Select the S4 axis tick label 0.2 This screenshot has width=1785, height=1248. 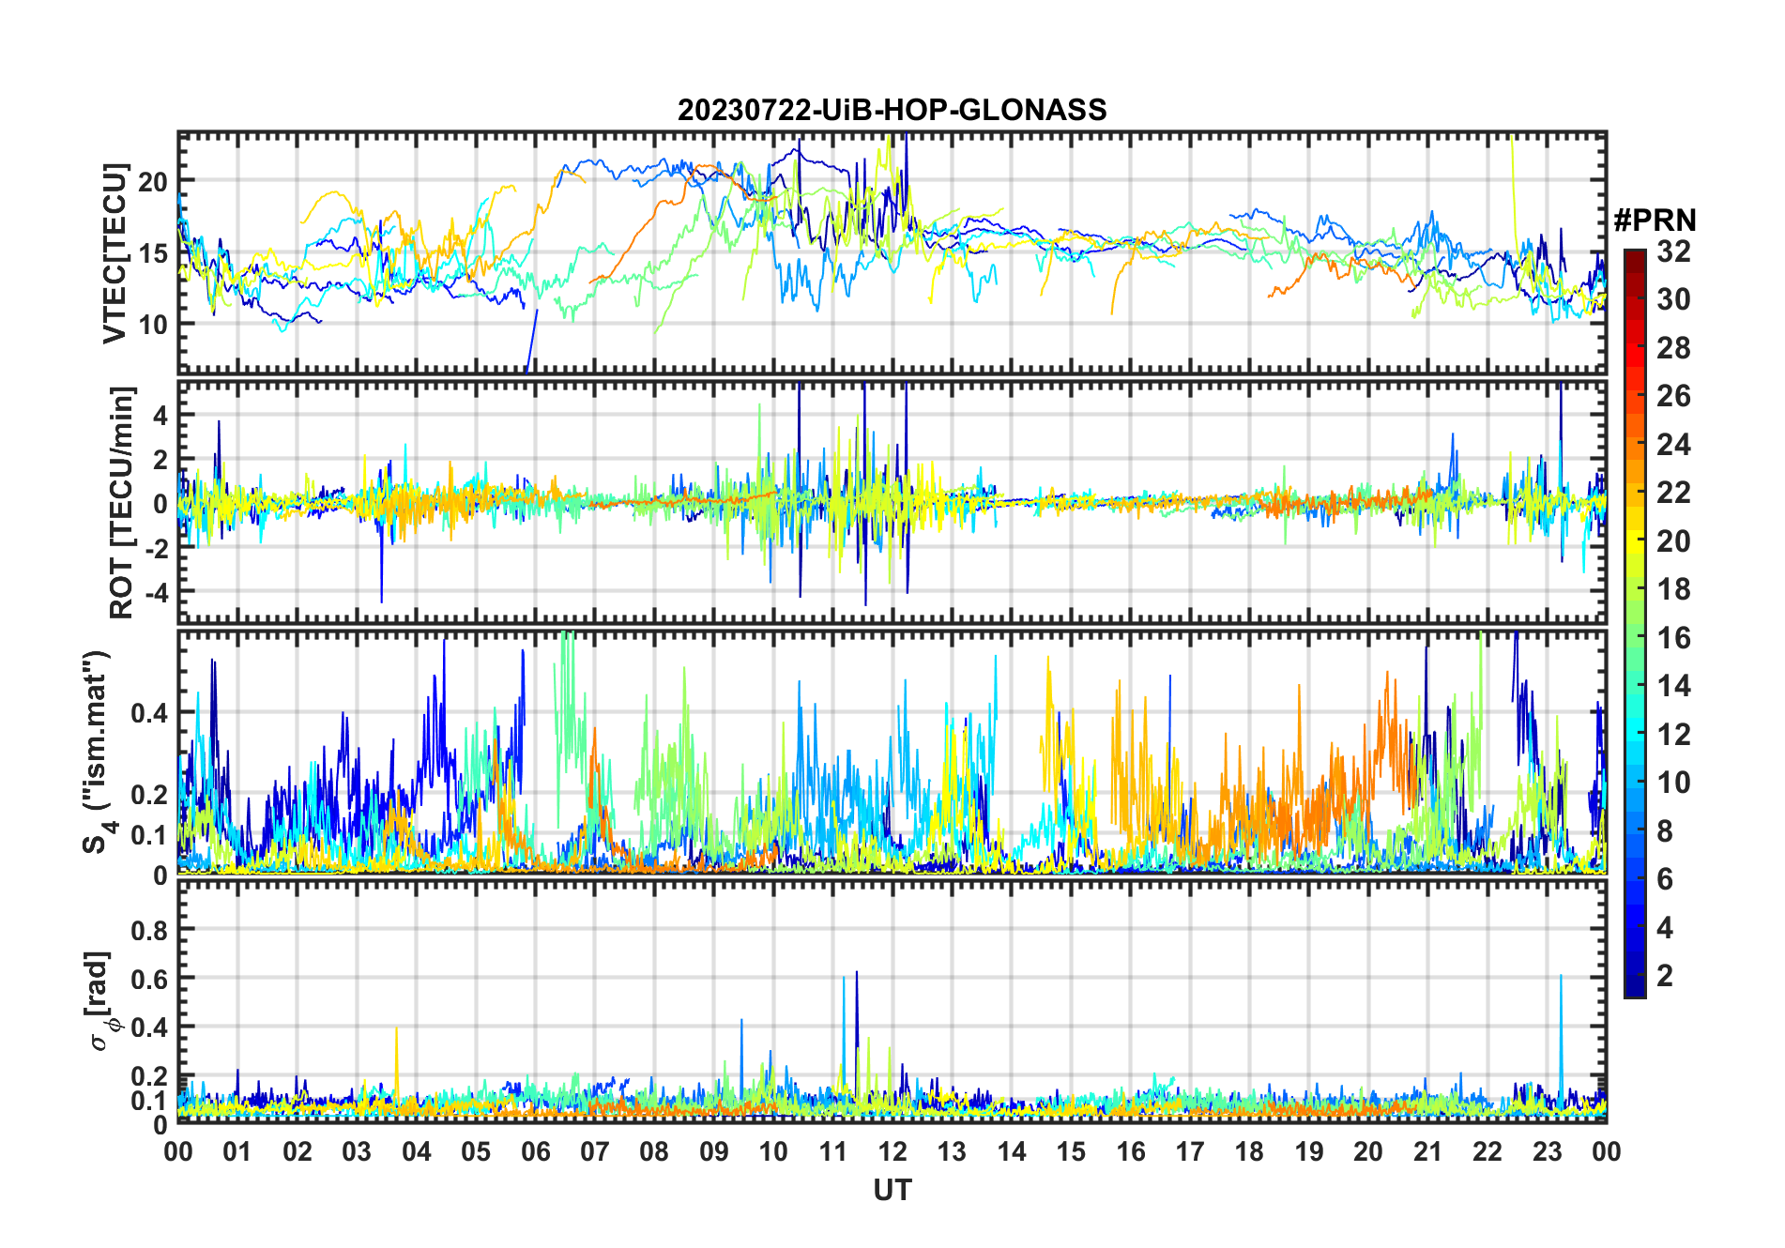[x=149, y=794]
